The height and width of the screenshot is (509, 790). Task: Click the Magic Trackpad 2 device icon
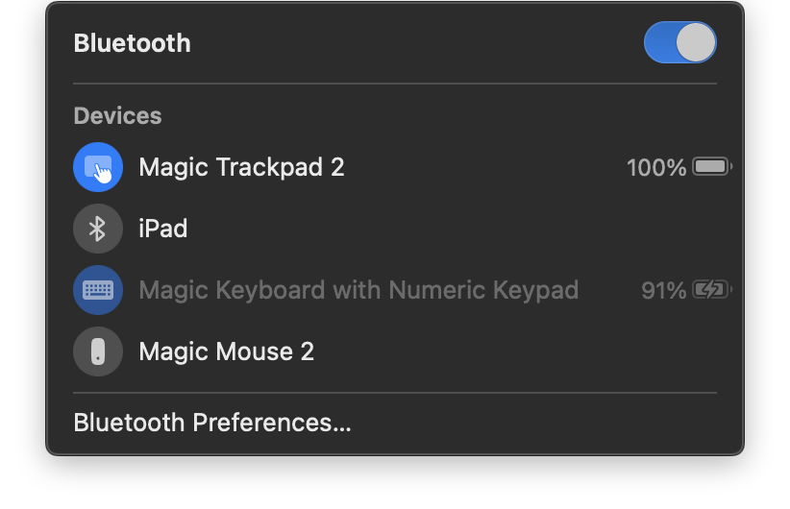point(98,167)
